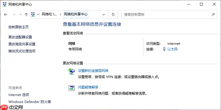Image resolution: width=221 pixels, height=110 pixels.
Task: Open 媒体流式处理选项
Action: click(22, 51)
